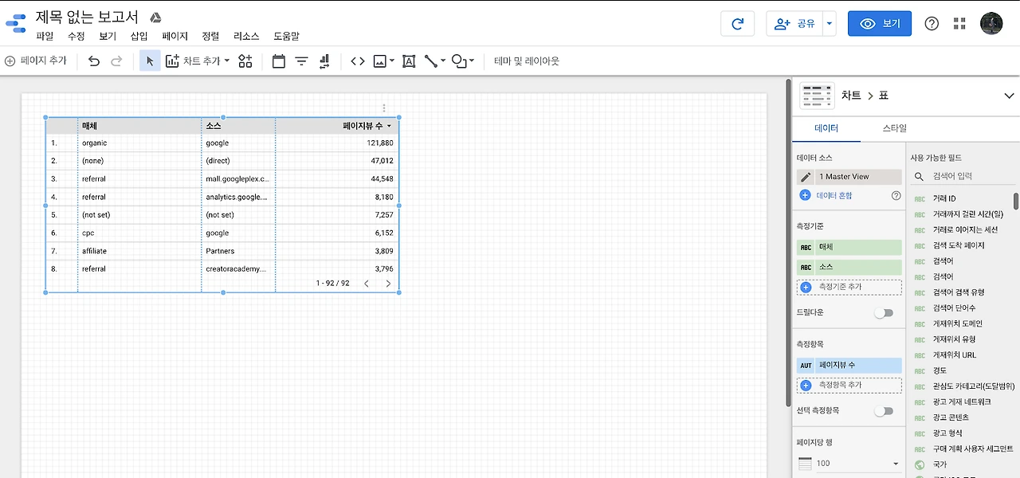The image size is (1020, 478).
Task: Switch to the 스타일 tab
Action: coord(895,128)
